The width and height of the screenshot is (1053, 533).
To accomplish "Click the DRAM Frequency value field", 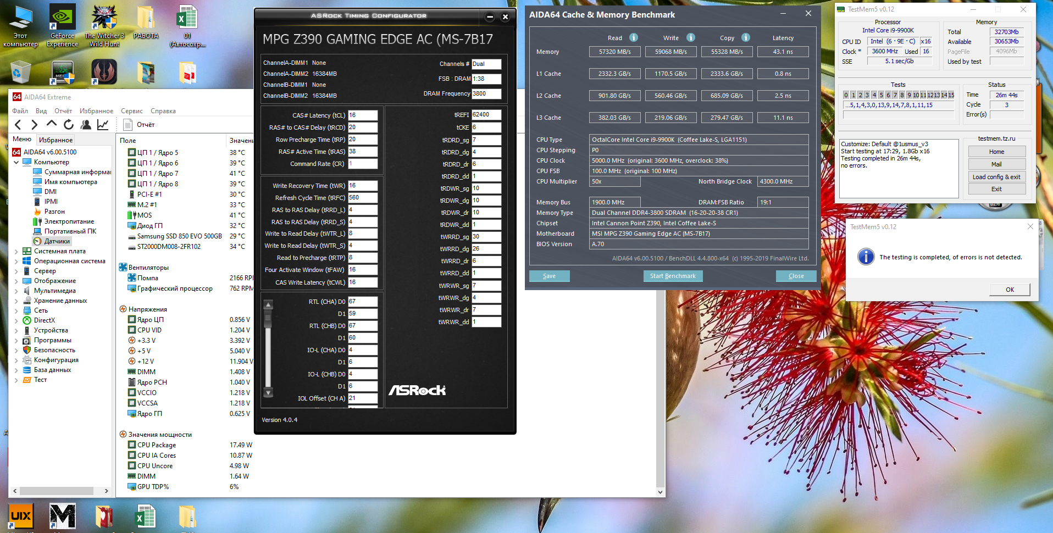I will tap(486, 93).
